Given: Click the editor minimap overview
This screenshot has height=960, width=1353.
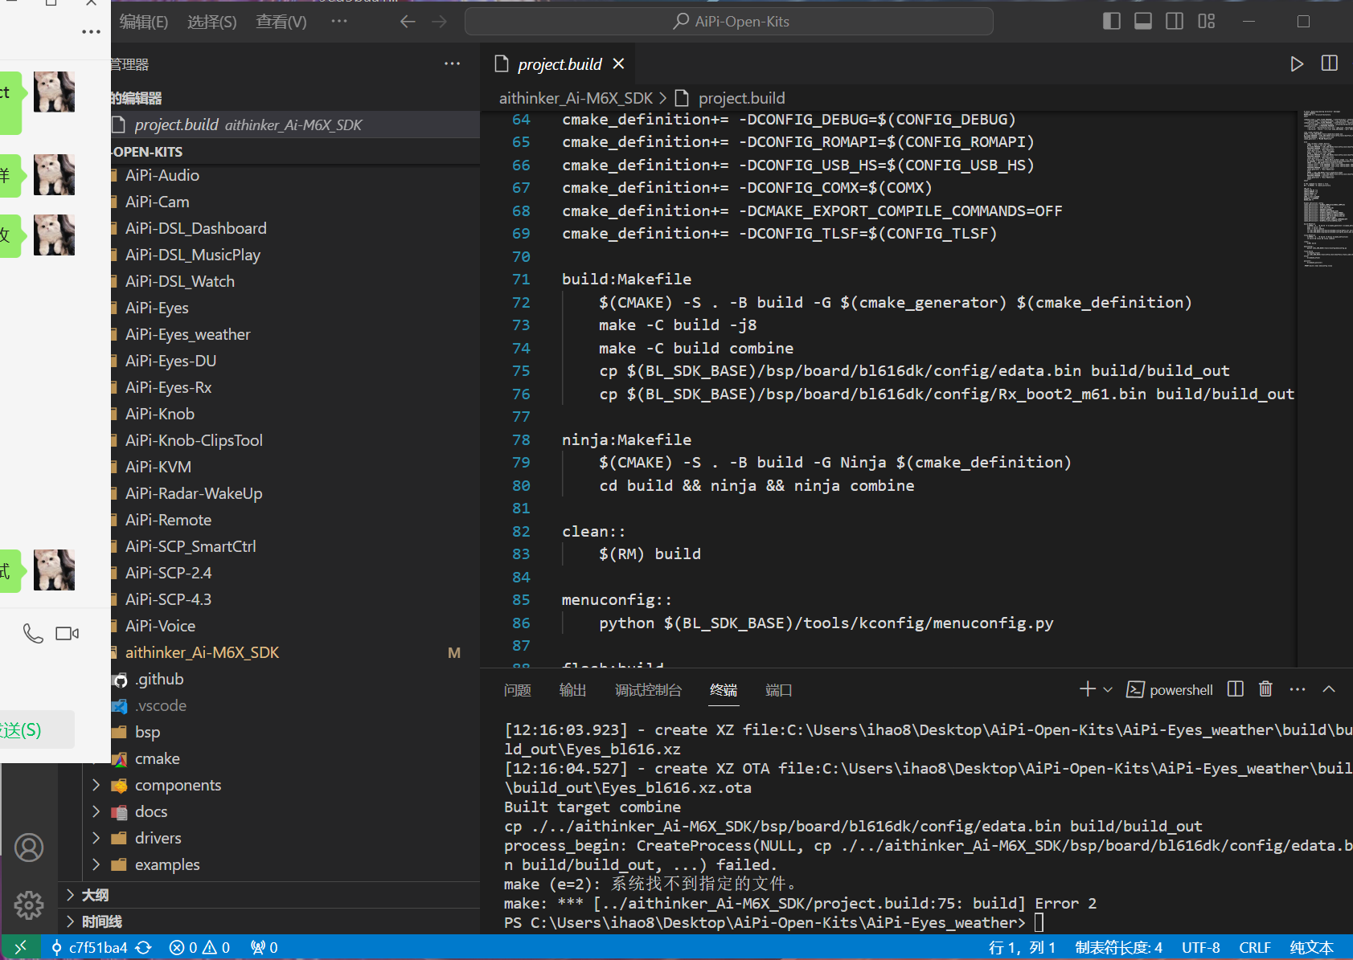Looking at the screenshot, I should coord(1327,189).
